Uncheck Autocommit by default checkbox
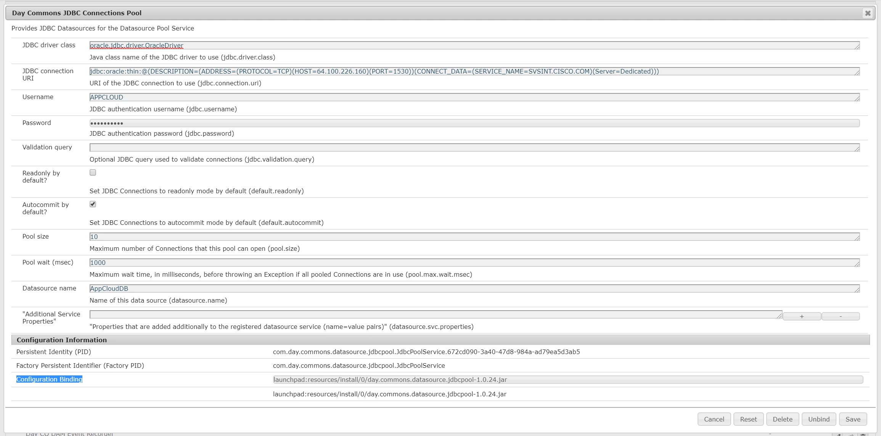Viewport: 881px width, 436px height. click(x=93, y=204)
